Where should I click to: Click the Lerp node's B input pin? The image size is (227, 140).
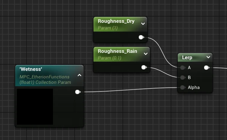(182, 78)
